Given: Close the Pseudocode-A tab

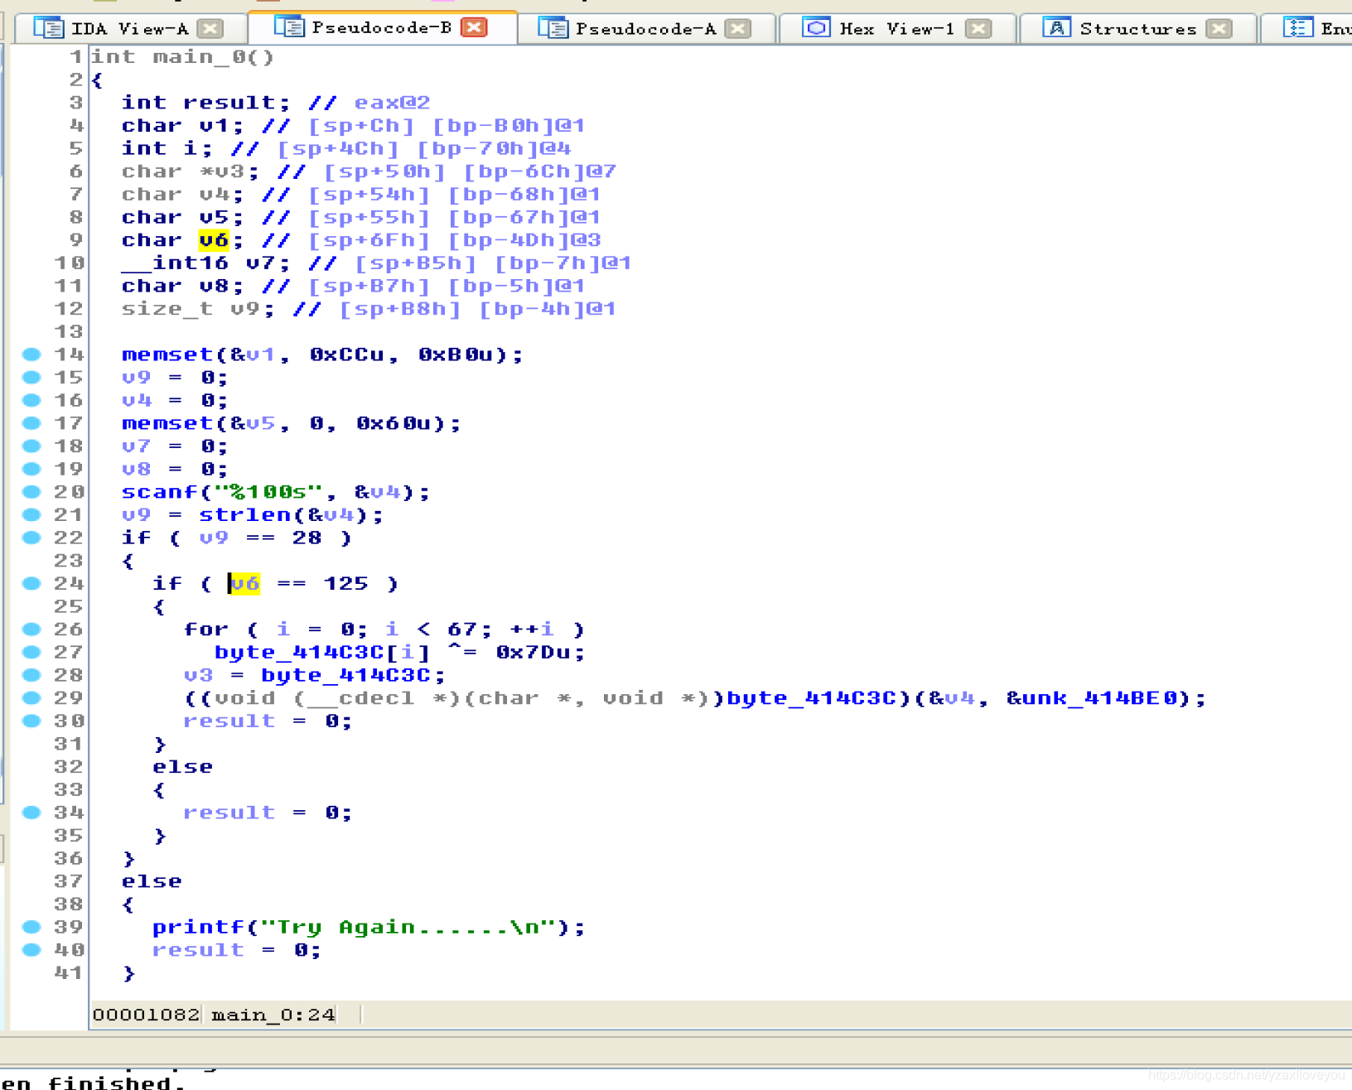Looking at the screenshot, I should coord(737,29).
